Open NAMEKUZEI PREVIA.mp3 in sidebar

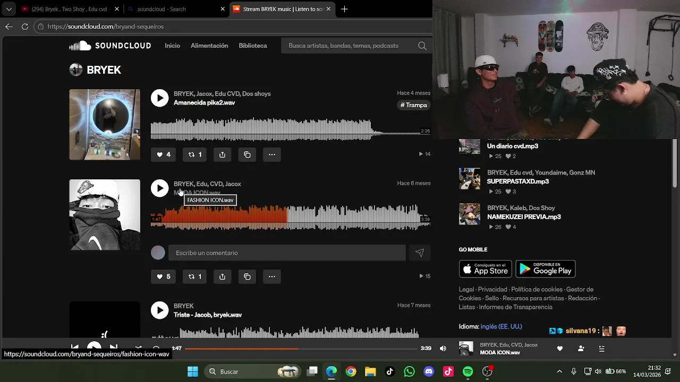pyautogui.click(x=524, y=217)
